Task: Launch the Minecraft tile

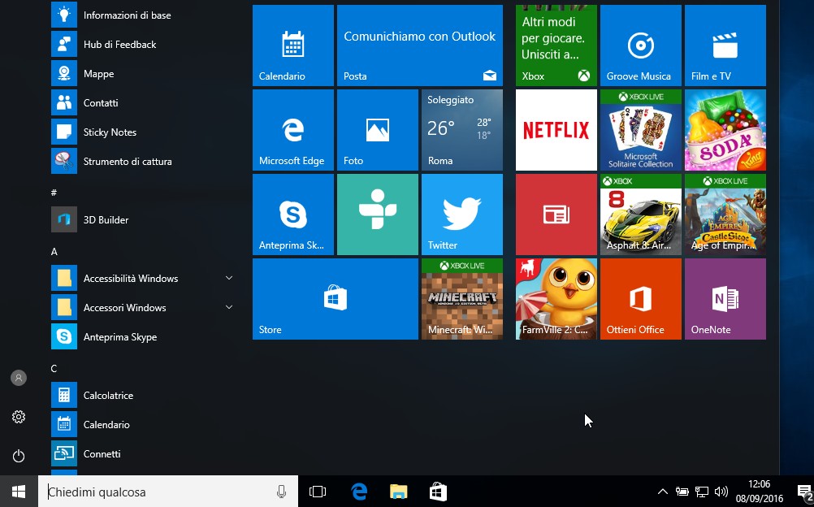Action: coord(462,299)
